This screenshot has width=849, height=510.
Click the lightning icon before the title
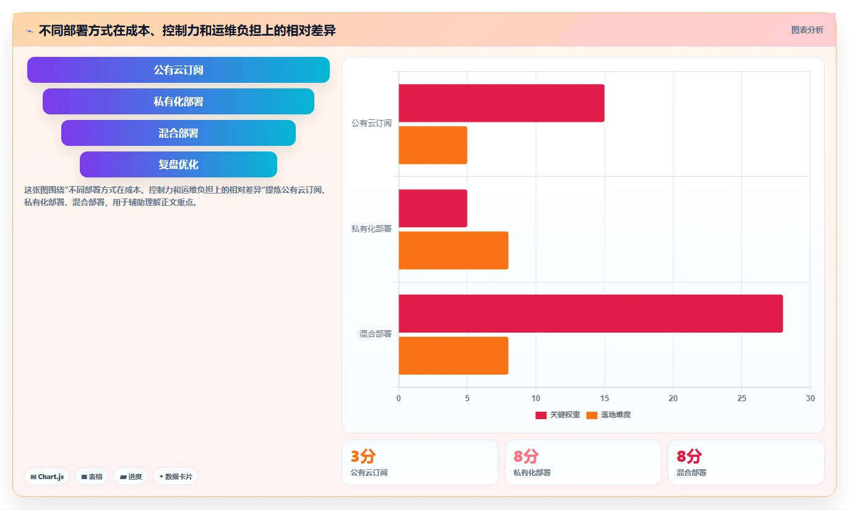click(x=29, y=30)
